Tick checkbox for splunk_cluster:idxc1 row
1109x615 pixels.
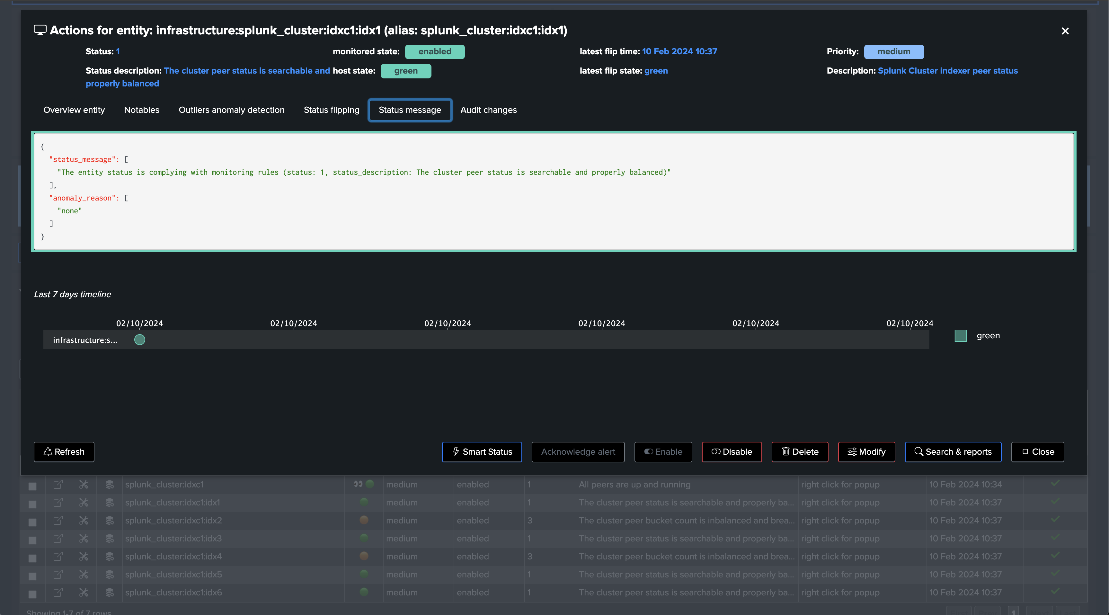tap(32, 486)
